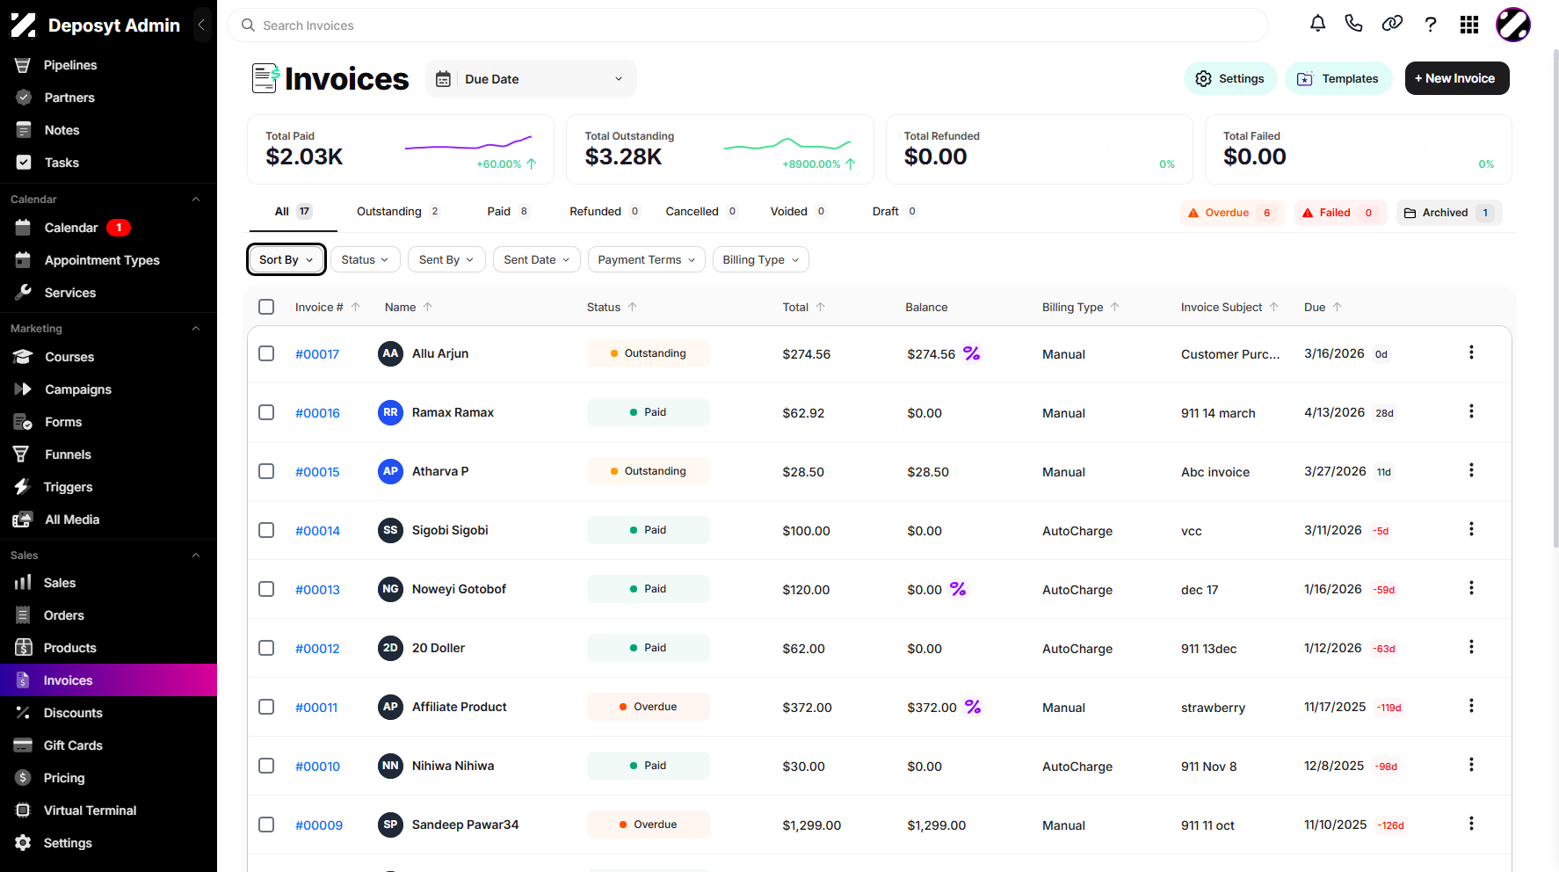
Task: Open row actions menu for invoice #00017
Action: point(1471,352)
